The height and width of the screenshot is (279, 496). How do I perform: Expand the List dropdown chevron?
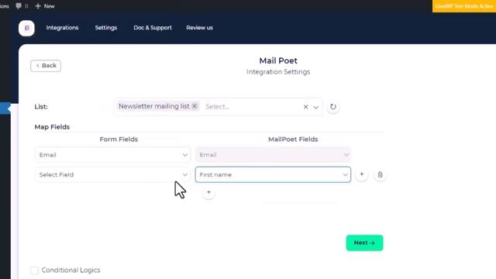[315, 107]
